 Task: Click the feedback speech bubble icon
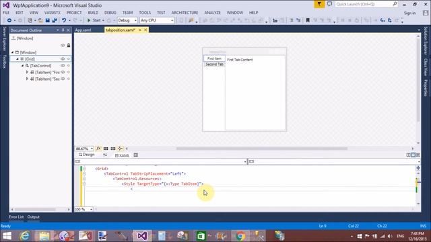(329, 4)
